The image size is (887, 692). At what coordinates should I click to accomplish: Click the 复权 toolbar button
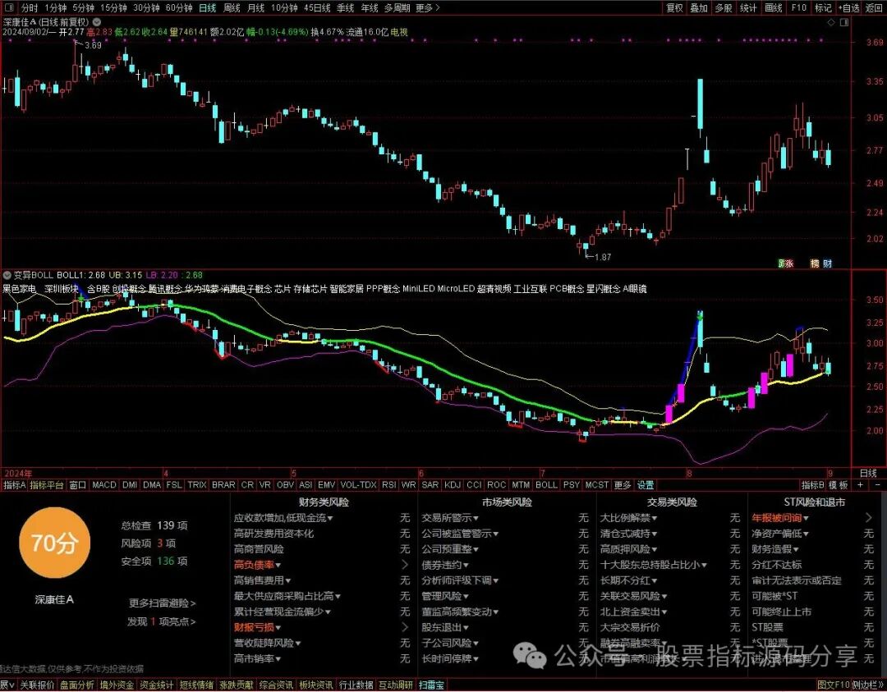click(x=675, y=8)
